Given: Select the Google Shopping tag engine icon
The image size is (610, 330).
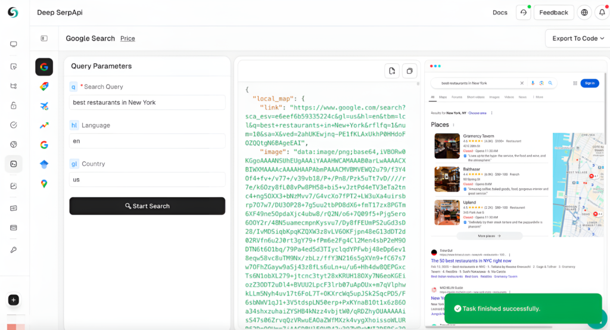Looking at the screenshot, I should [x=44, y=86].
